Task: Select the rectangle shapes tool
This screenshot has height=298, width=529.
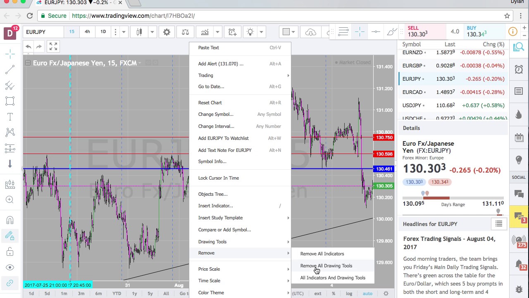Action: [10, 101]
